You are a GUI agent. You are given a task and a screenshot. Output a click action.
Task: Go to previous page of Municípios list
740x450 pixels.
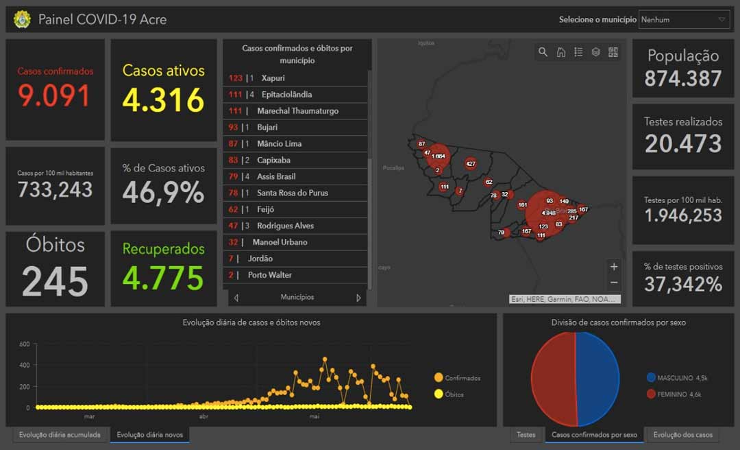(236, 298)
